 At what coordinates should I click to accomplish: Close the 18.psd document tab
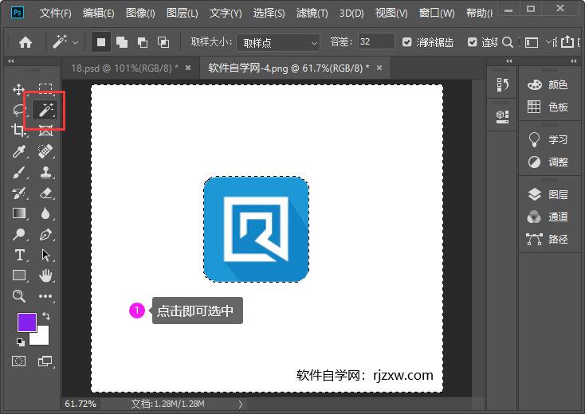(188, 68)
